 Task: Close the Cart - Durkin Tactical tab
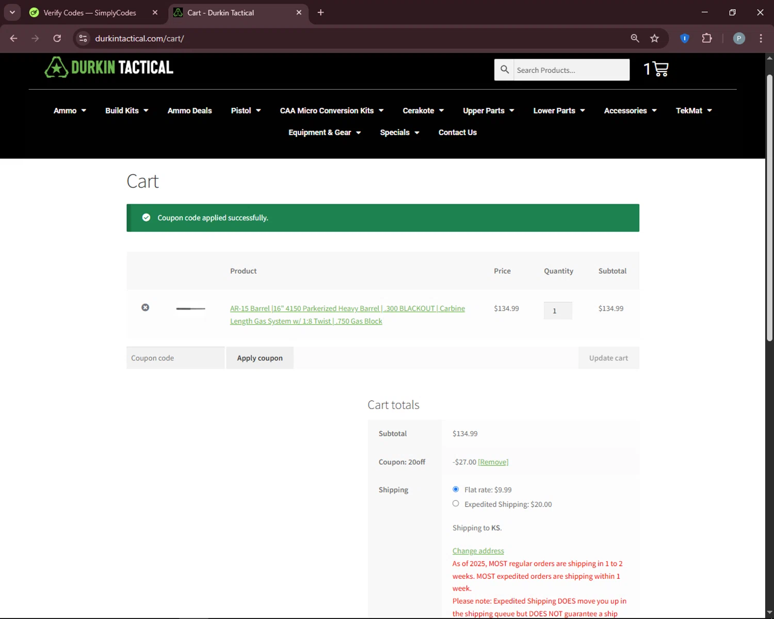299,12
